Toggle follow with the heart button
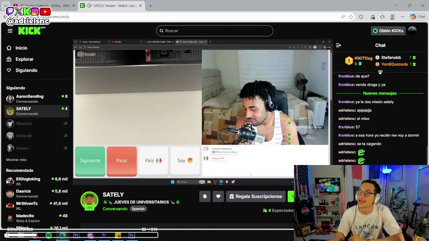Image resolution: width=429 pixels, height=241 pixels. click(218, 196)
